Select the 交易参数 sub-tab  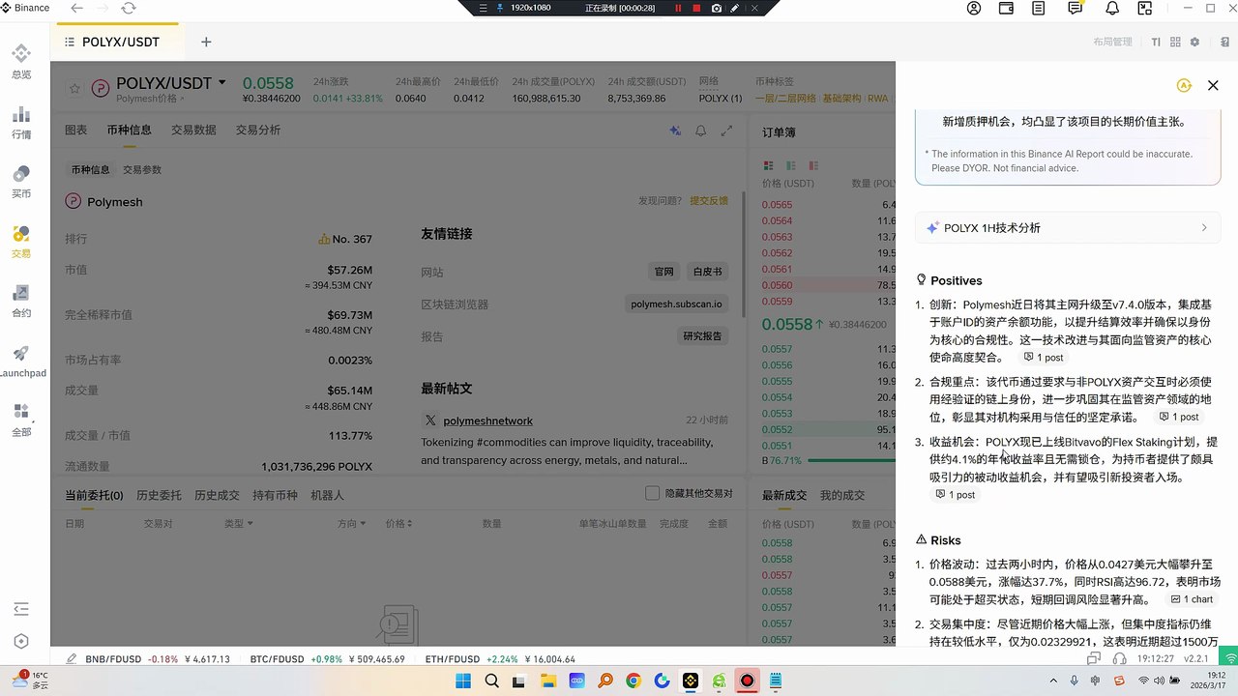(142, 169)
